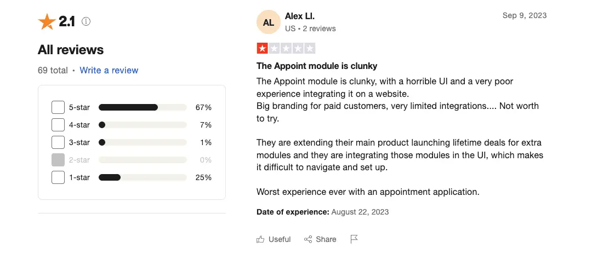Enable the 1-star filter checkbox

[x=58, y=177]
